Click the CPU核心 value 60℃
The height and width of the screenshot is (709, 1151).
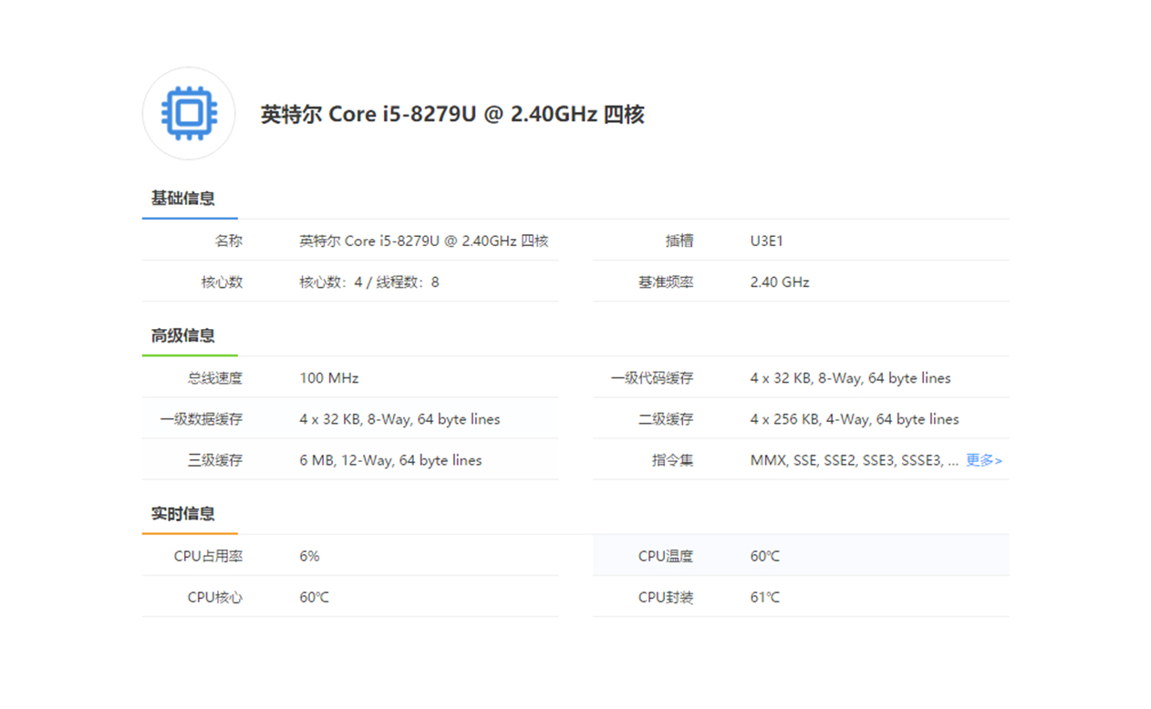314,597
